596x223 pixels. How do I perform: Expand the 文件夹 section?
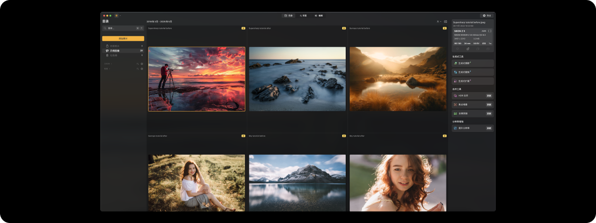coord(108,64)
